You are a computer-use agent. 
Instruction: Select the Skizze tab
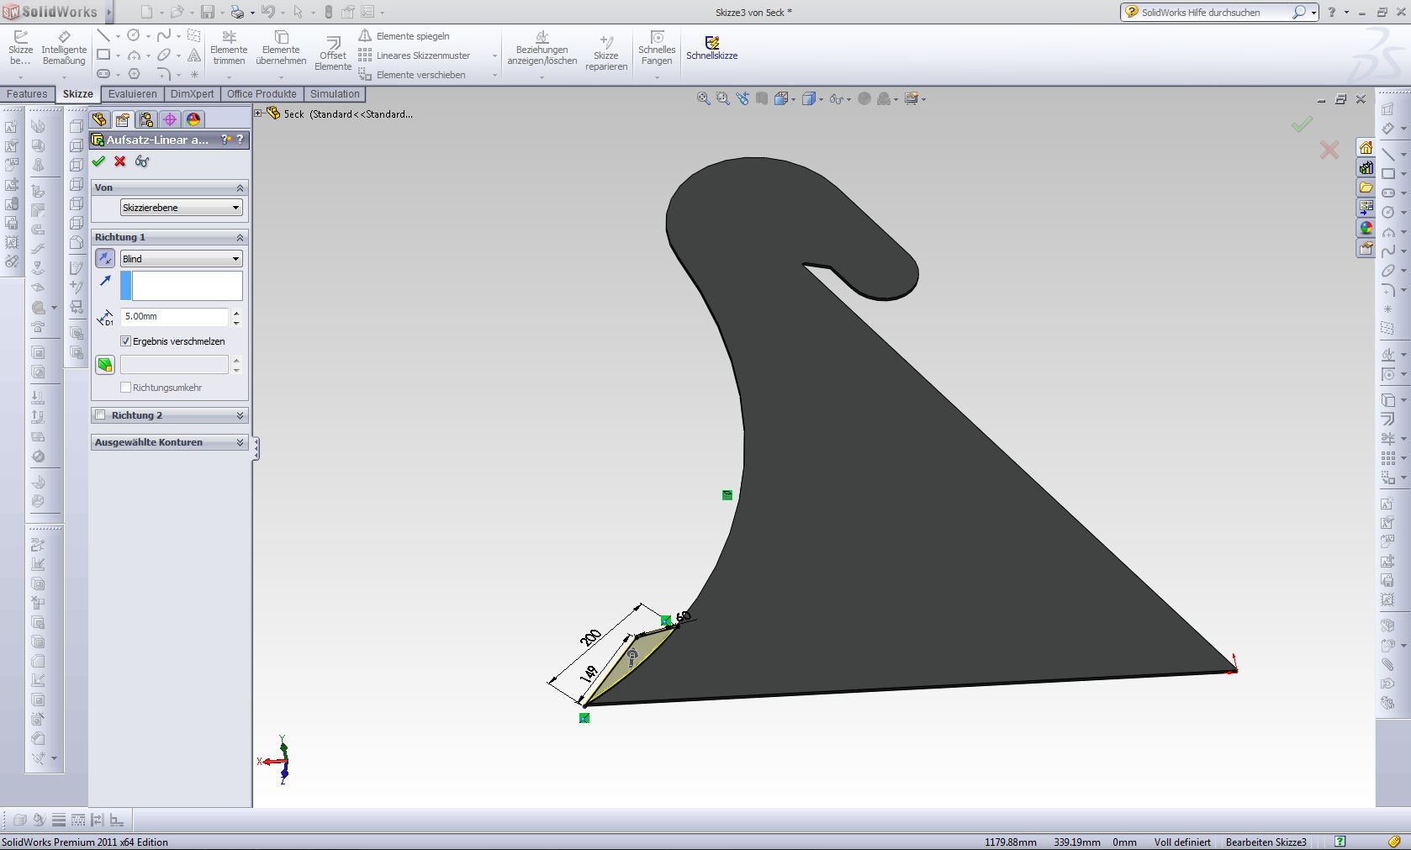77,94
